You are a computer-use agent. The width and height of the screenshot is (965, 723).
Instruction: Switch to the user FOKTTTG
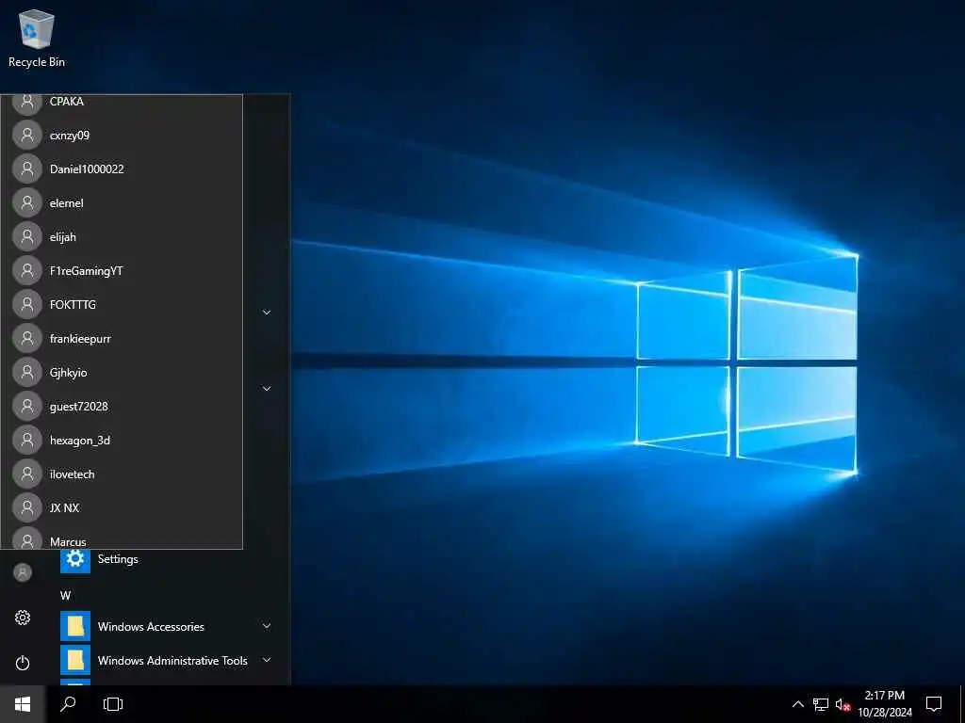click(x=122, y=304)
